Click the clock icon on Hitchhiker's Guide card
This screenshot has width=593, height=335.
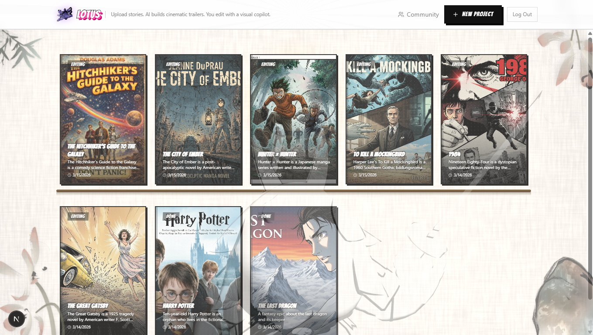(x=69, y=175)
